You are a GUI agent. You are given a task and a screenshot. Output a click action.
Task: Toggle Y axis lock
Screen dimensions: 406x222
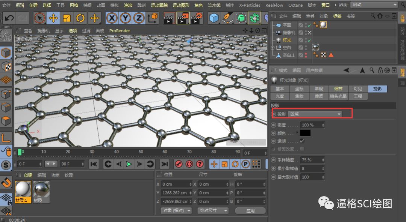click(x=125, y=18)
